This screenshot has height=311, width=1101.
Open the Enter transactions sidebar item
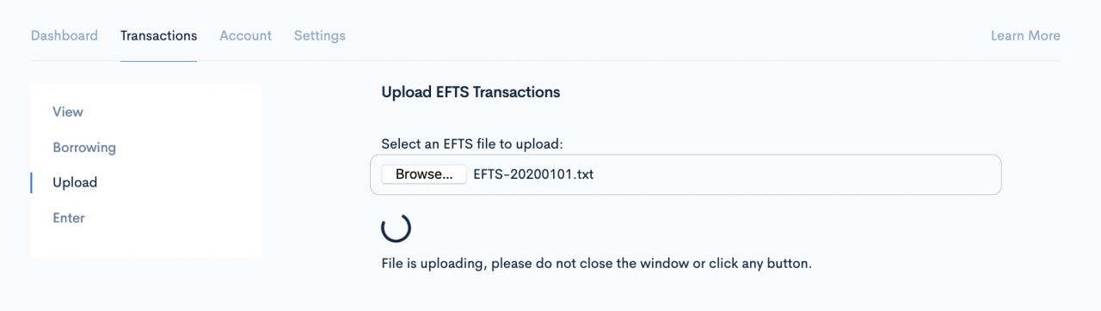click(69, 217)
